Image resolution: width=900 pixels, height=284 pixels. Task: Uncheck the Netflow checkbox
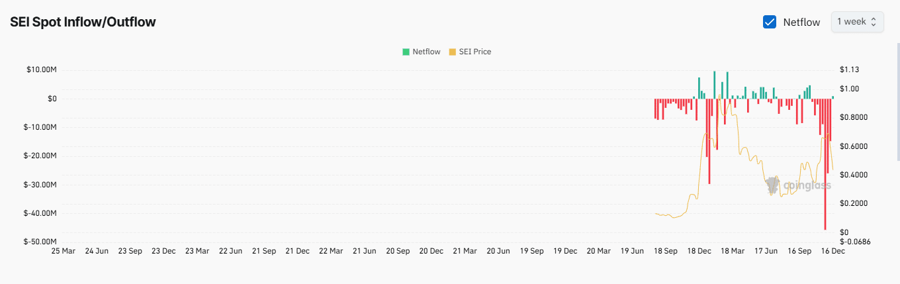coord(770,22)
